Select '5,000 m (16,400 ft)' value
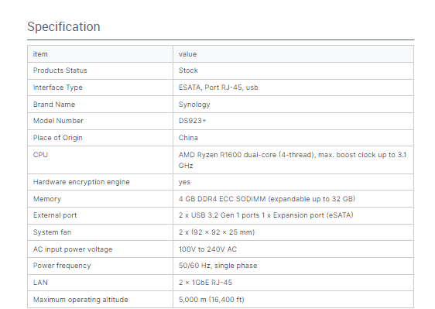Screen dimensions: 435x309 tap(211, 300)
